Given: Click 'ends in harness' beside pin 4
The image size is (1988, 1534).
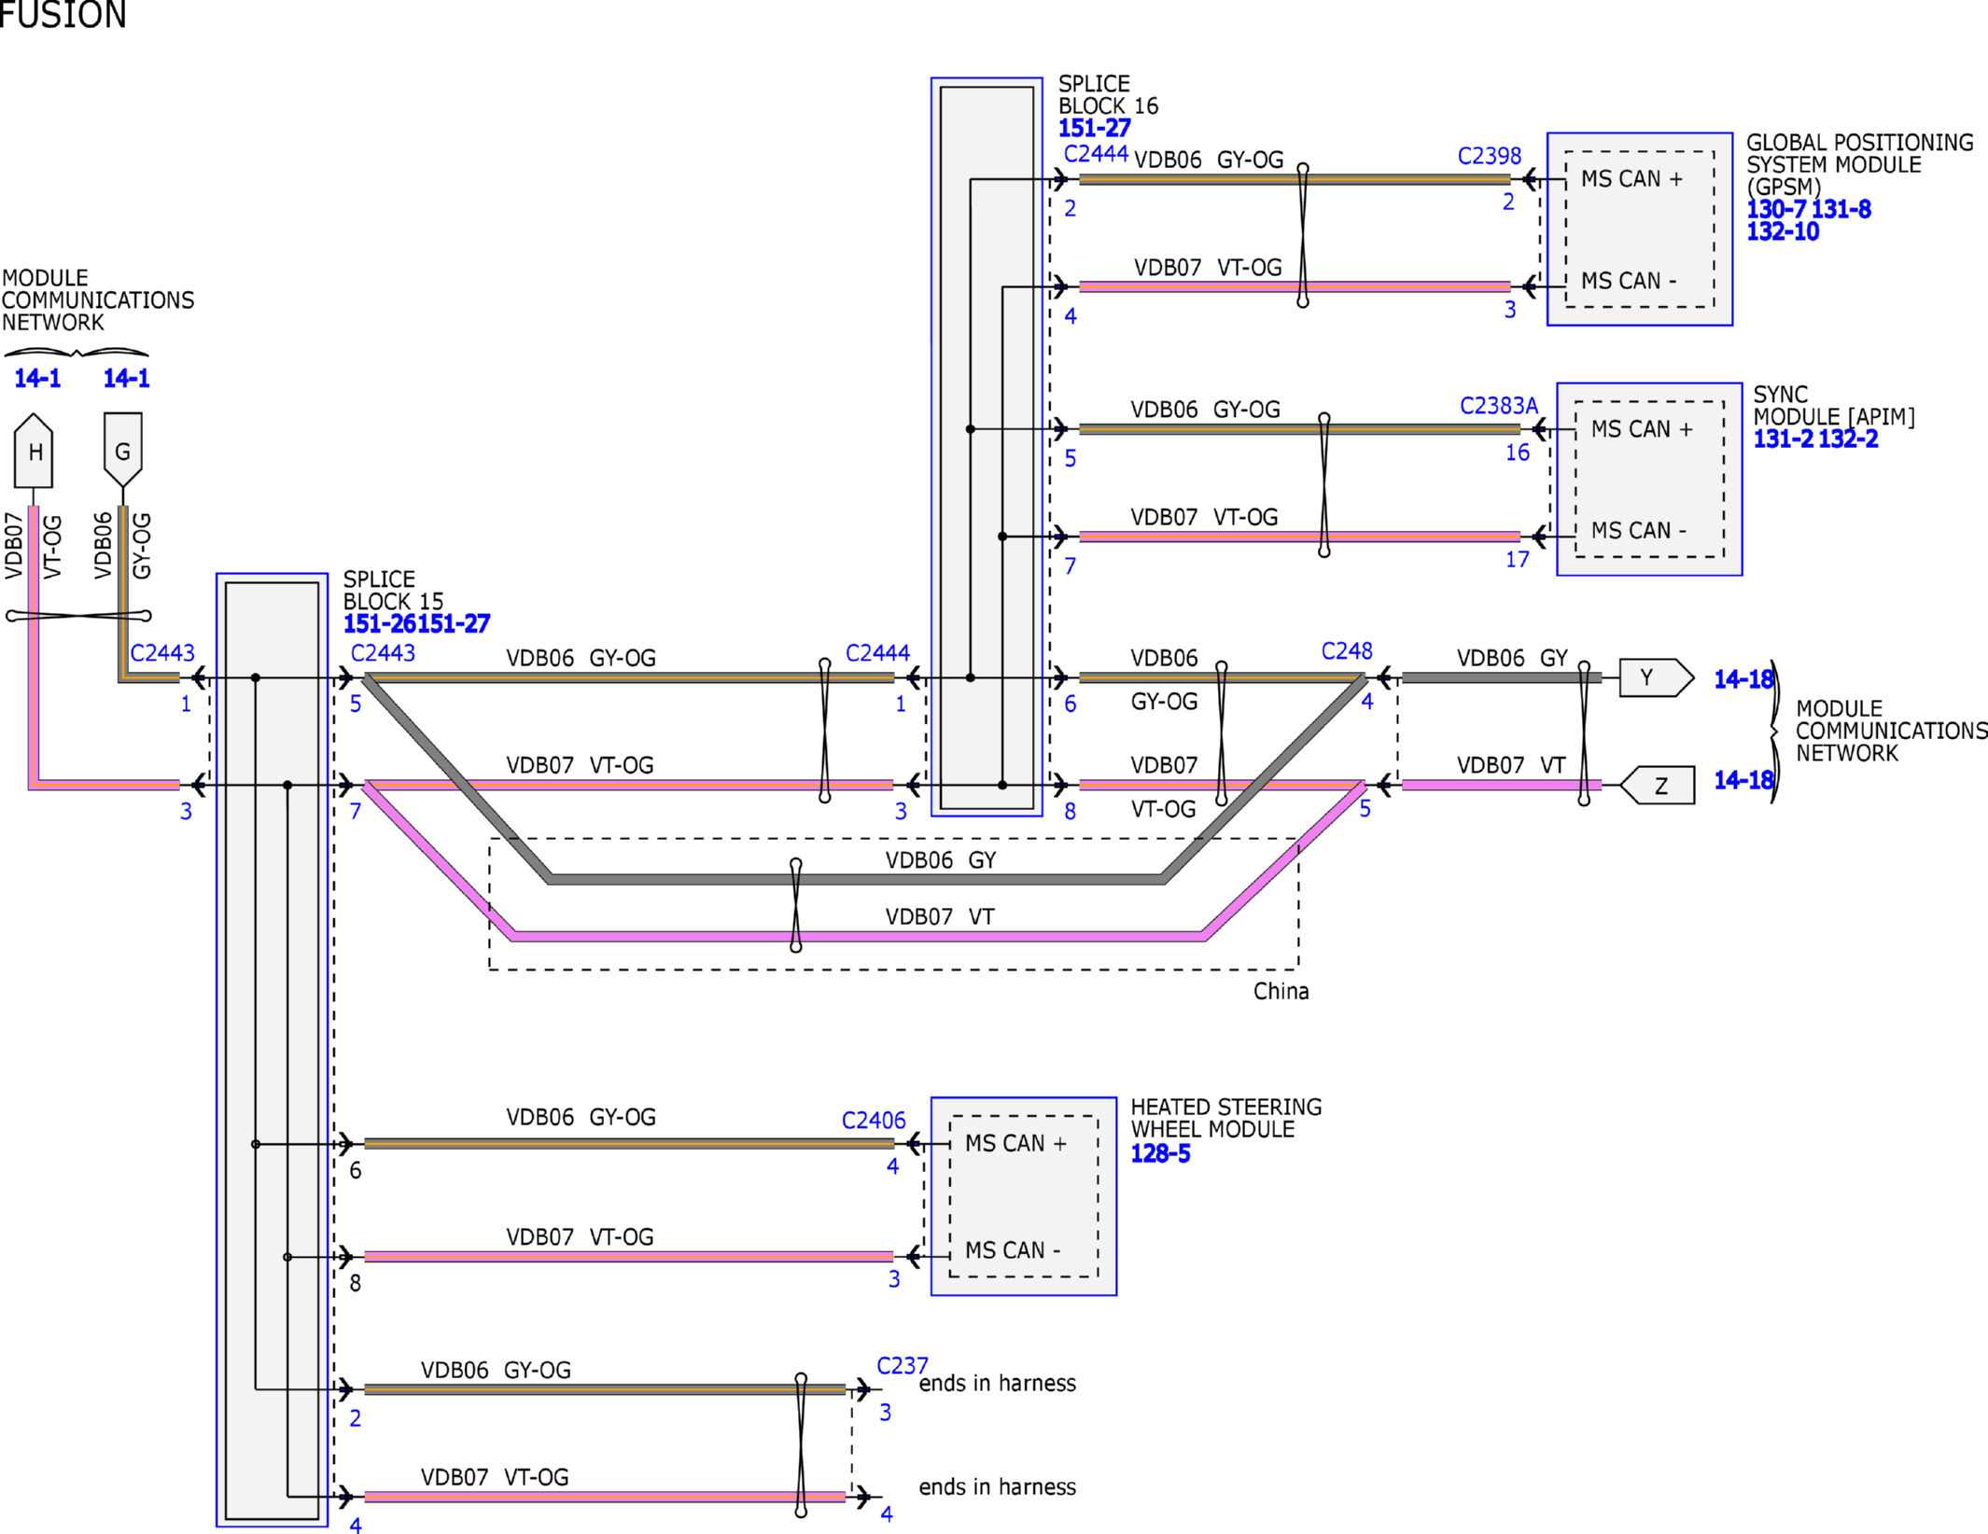Looking at the screenshot, I should click(997, 1486).
